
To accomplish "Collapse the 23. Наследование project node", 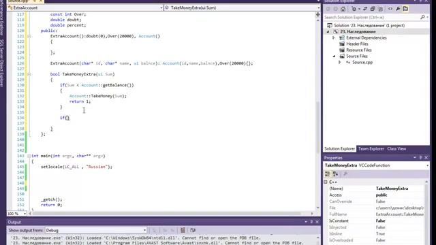I will click(328, 32).
